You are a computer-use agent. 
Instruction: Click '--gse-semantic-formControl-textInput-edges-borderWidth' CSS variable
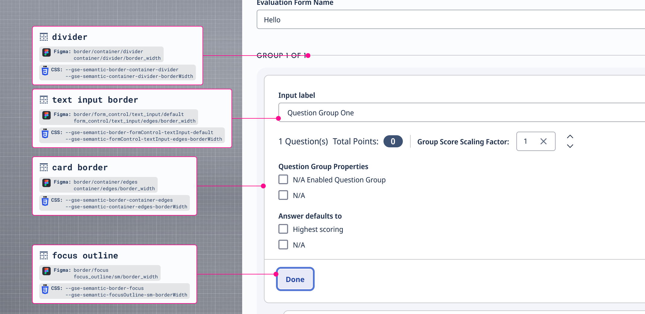(x=144, y=139)
